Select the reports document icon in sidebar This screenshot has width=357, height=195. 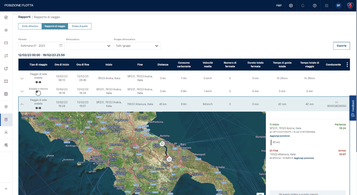[6, 120]
